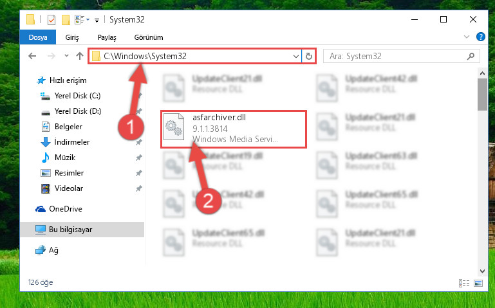Click the refresh icon beside address bar

click(309, 57)
